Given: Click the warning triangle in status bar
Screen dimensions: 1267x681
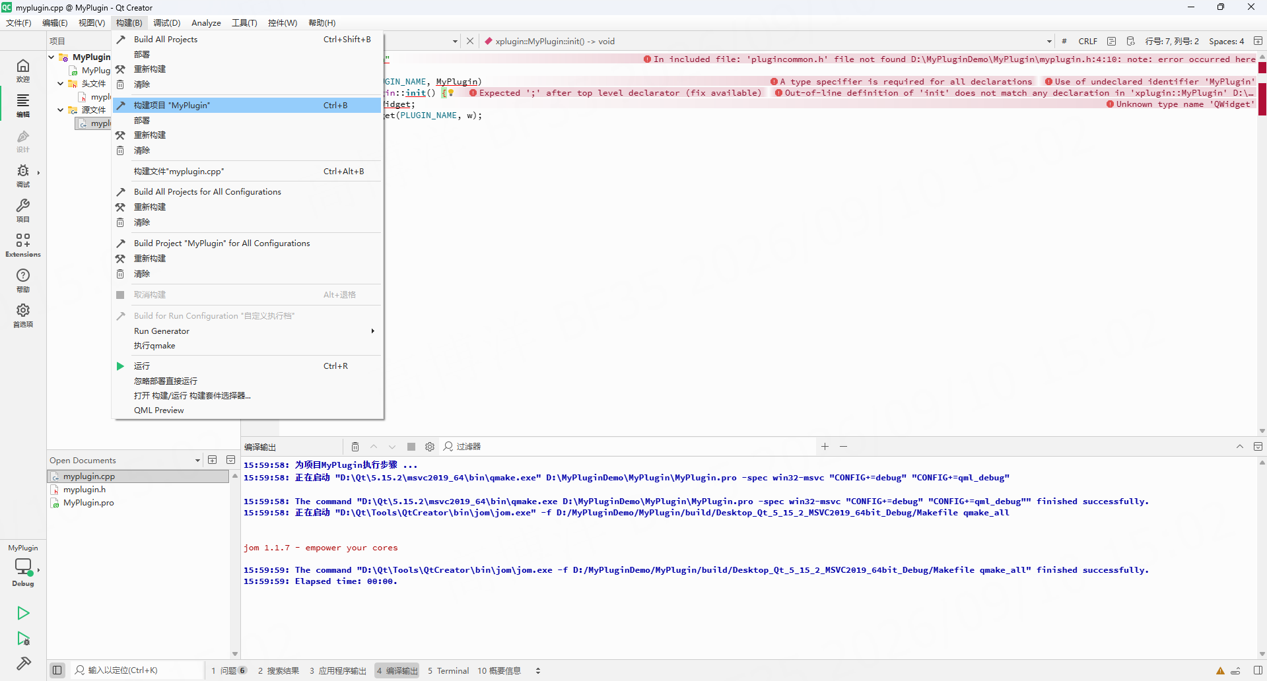Looking at the screenshot, I should point(1220,670).
